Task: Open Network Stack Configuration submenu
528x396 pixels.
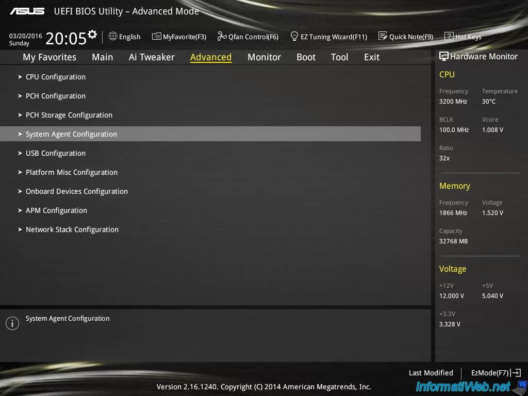Action: click(72, 229)
